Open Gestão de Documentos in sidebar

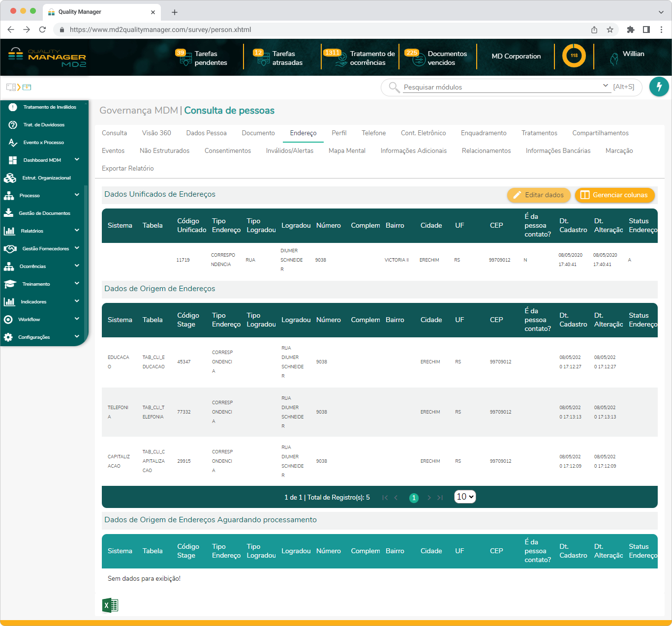pos(44,213)
